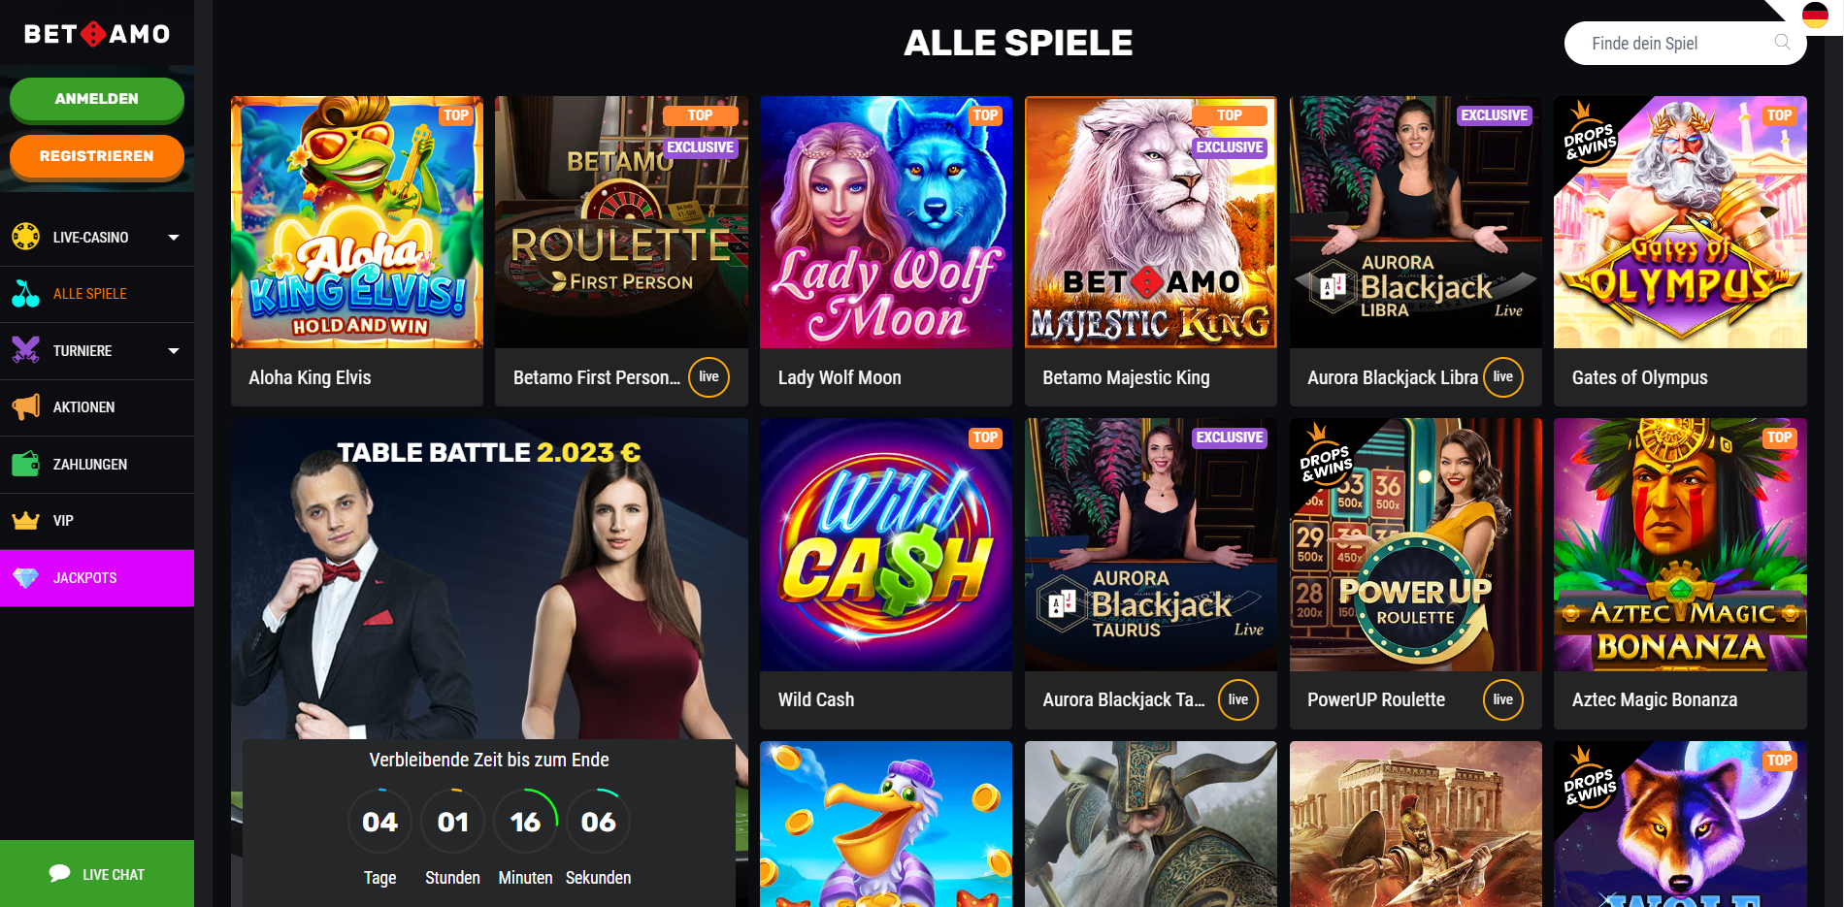Open the Gates of Olympus game thumbnail
1844x907 pixels.
[x=1680, y=222]
